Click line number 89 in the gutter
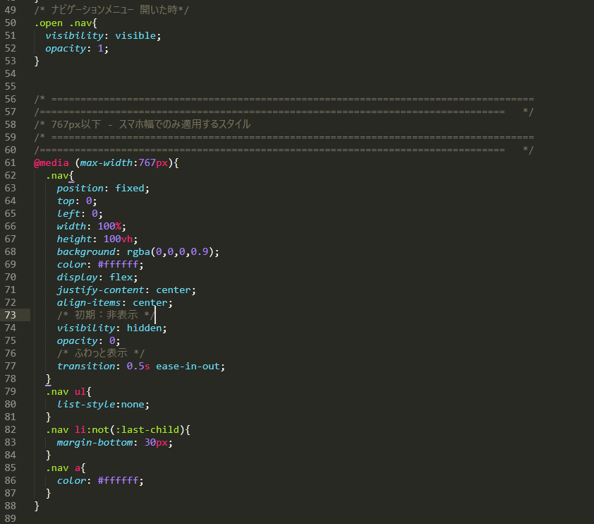 click(10, 518)
